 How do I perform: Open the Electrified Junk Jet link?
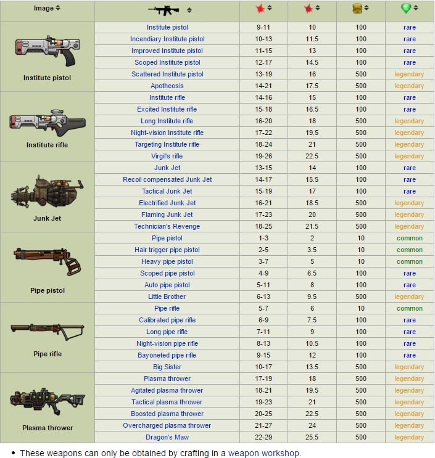coord(167,203)
